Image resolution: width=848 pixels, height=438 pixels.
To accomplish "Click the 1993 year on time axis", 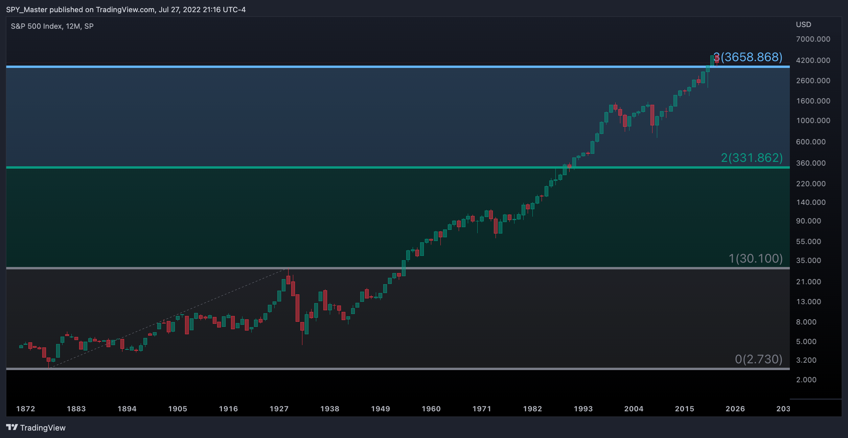I will click(583, 409).
